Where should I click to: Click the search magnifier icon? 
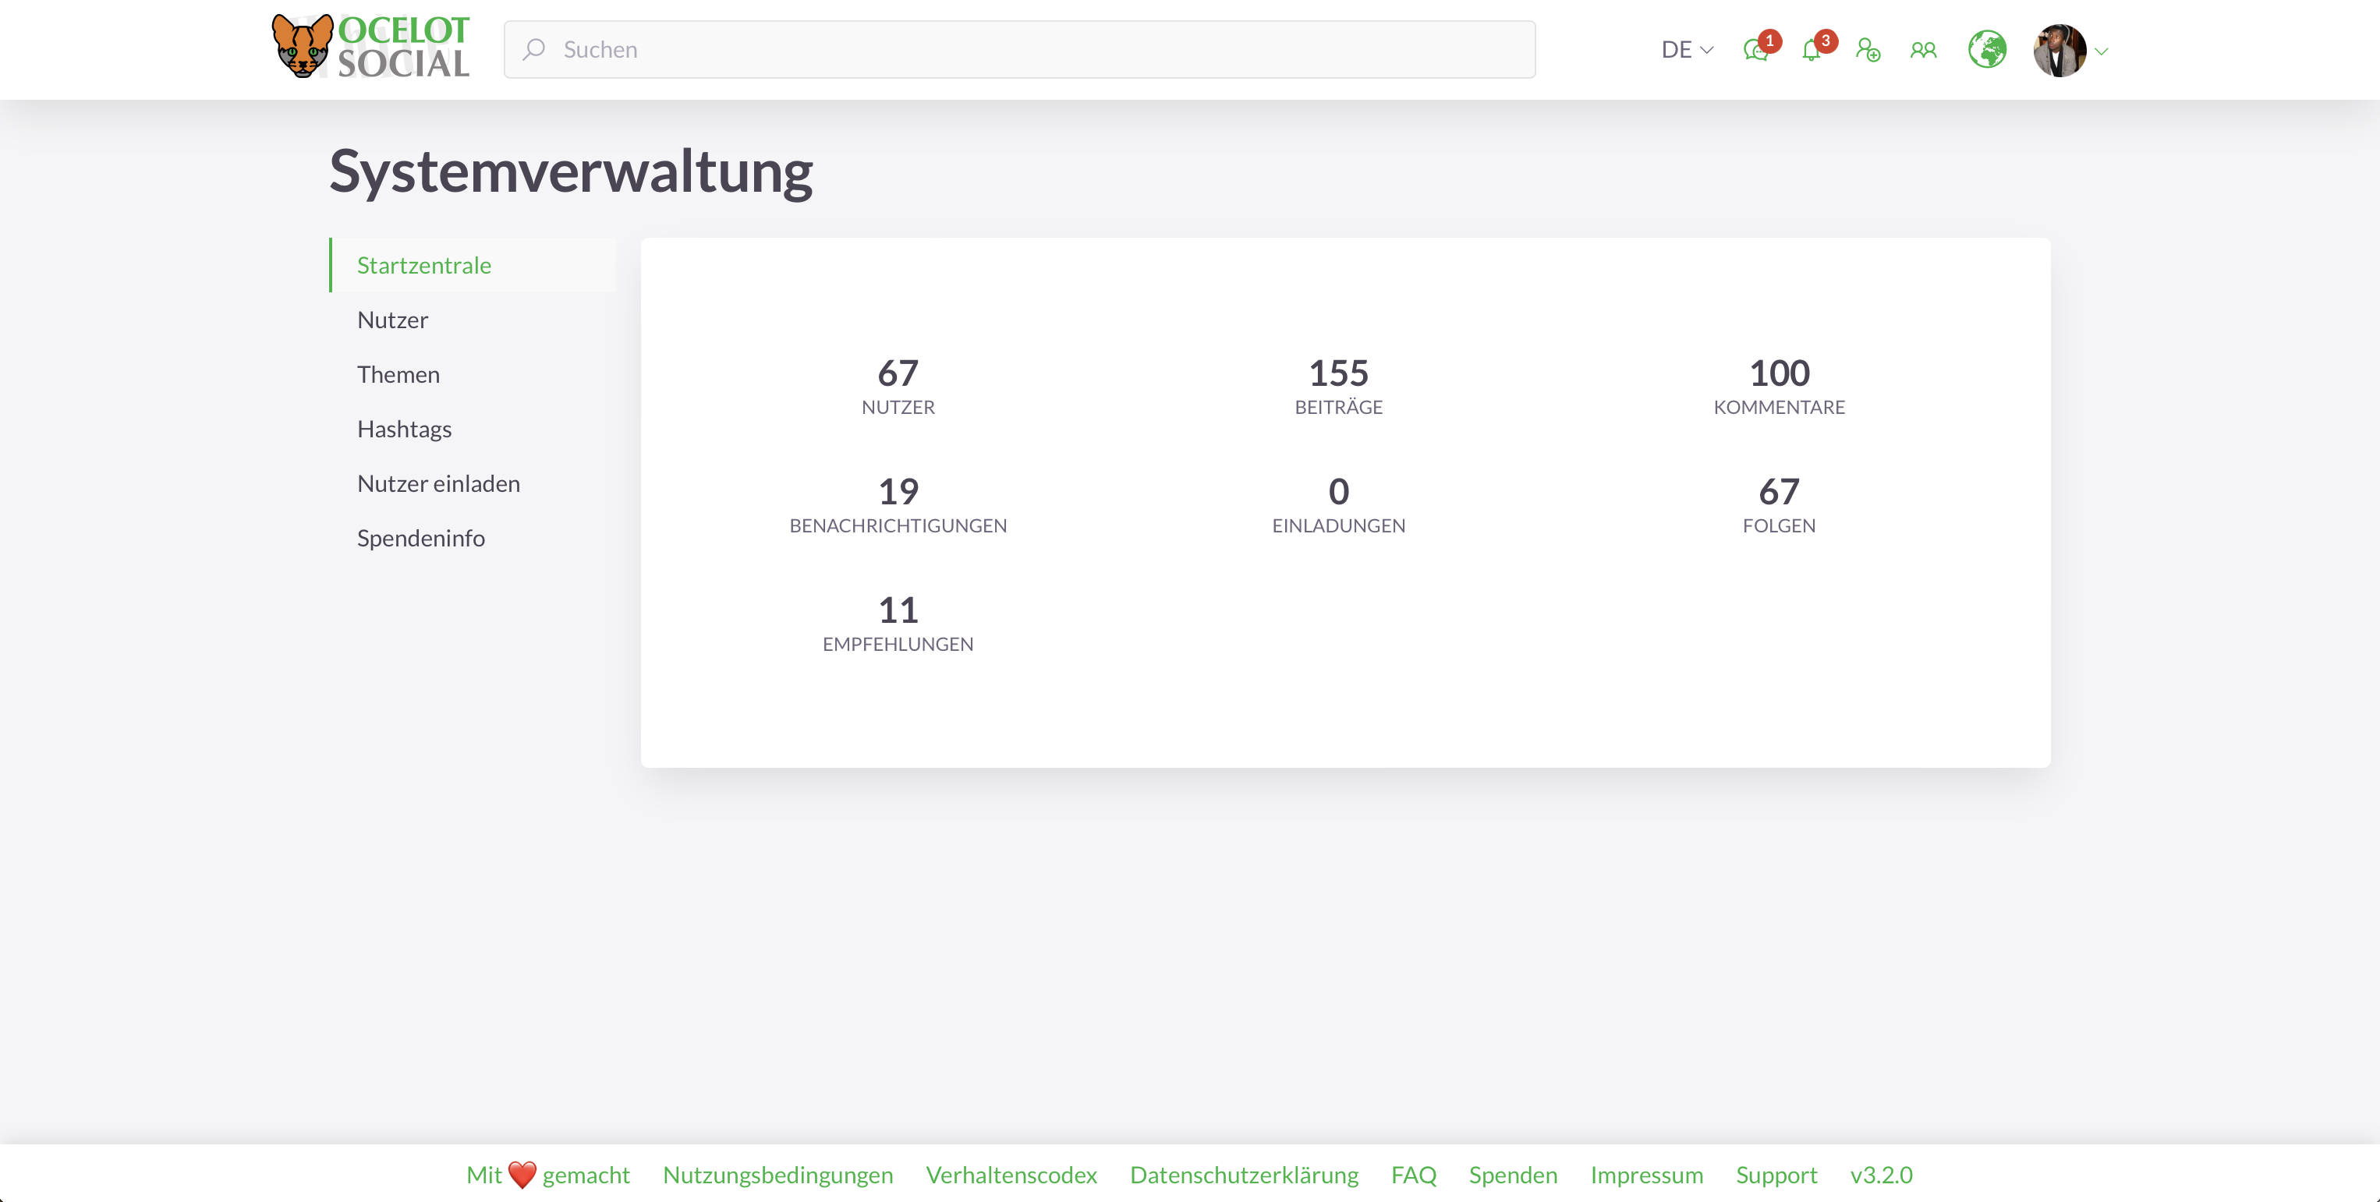click(x=534, y=49)
